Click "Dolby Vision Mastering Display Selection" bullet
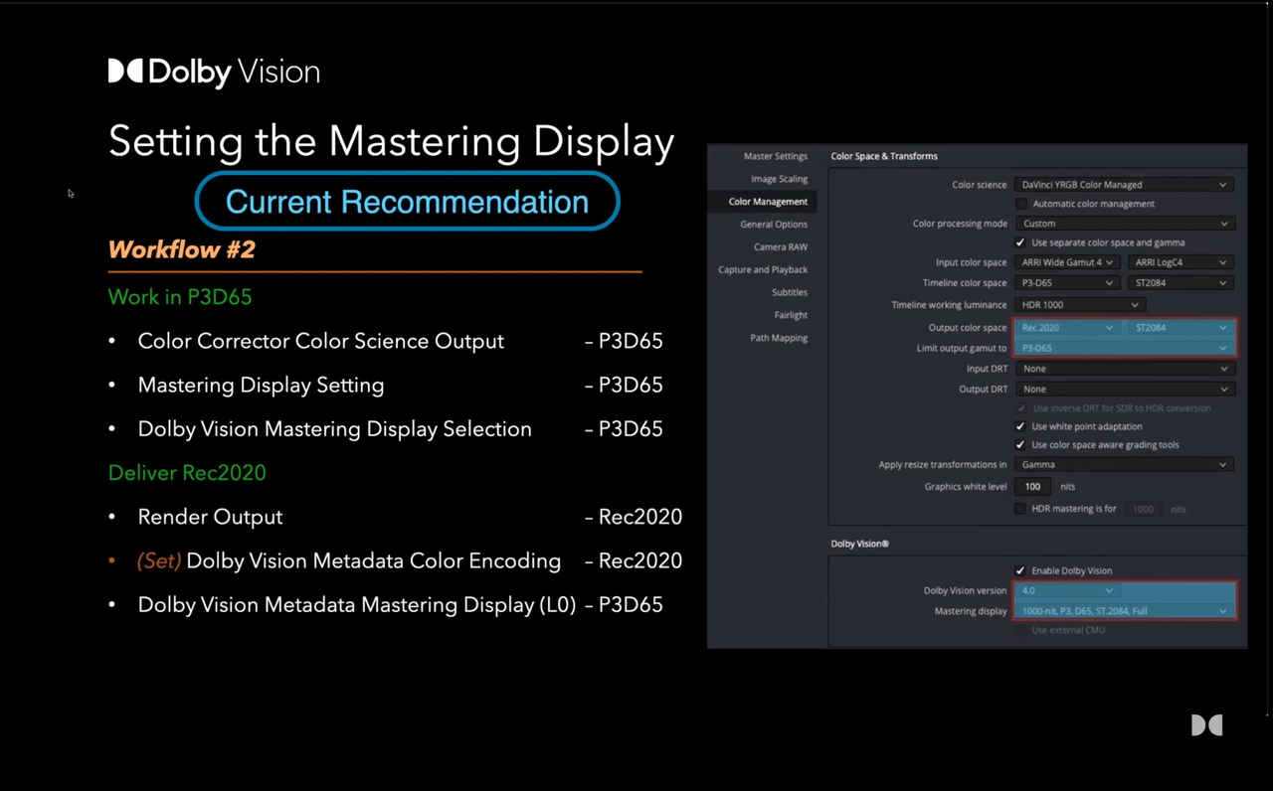Viewport: 1273px width, 791px height. point(335,429)
